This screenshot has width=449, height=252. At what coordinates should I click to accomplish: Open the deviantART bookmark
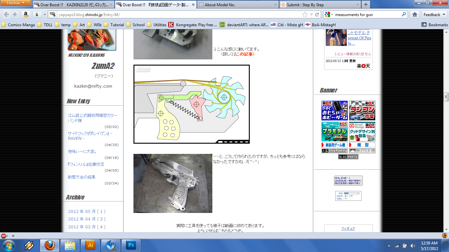244,25
